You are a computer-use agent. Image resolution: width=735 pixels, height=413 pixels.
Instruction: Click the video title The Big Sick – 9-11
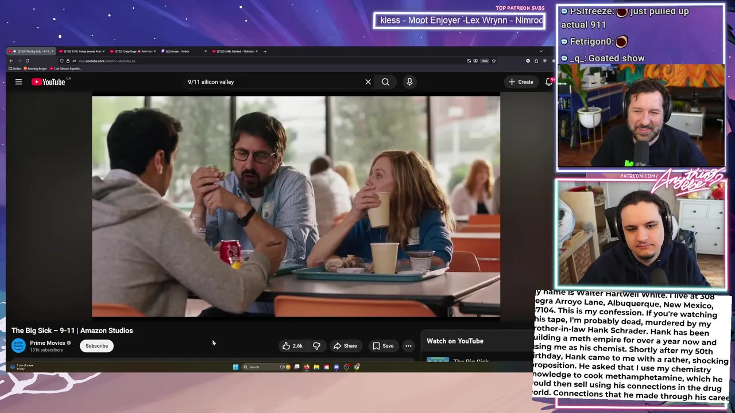coord(72,330)
